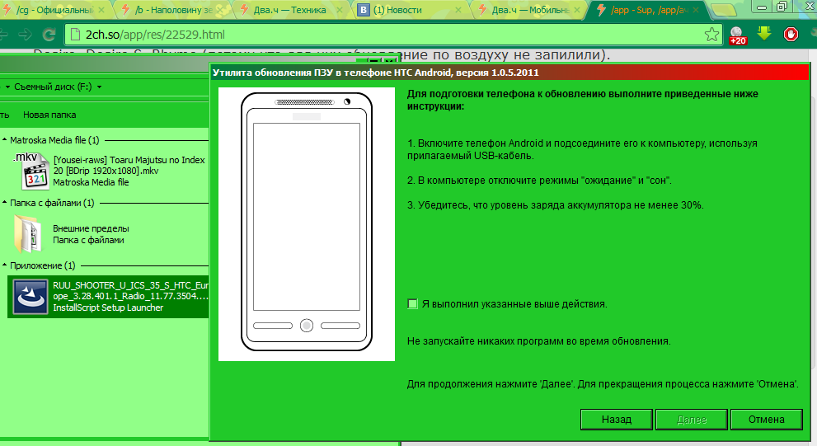This screenshot has width=817, height=446.
Task: Click the 'Внешние пределы' folder name
Action: click(x=91, y=228)
